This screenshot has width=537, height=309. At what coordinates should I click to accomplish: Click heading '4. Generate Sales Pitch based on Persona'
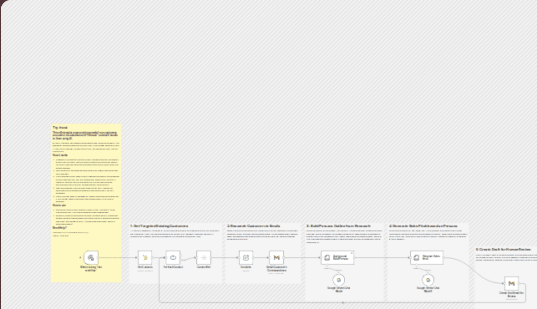[423, 226]
